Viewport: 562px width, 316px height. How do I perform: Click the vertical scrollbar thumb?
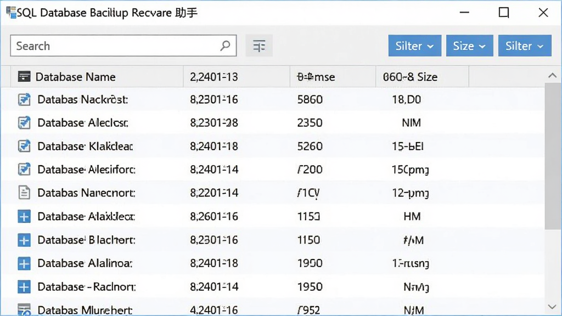coord(552,156)
